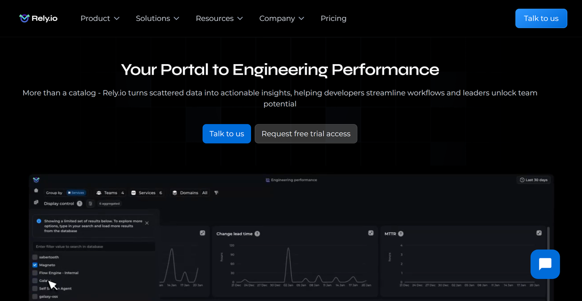Open the chat widget
This screenshot has width=582, height=301.
pyautogui.click(x=545, y=264)
